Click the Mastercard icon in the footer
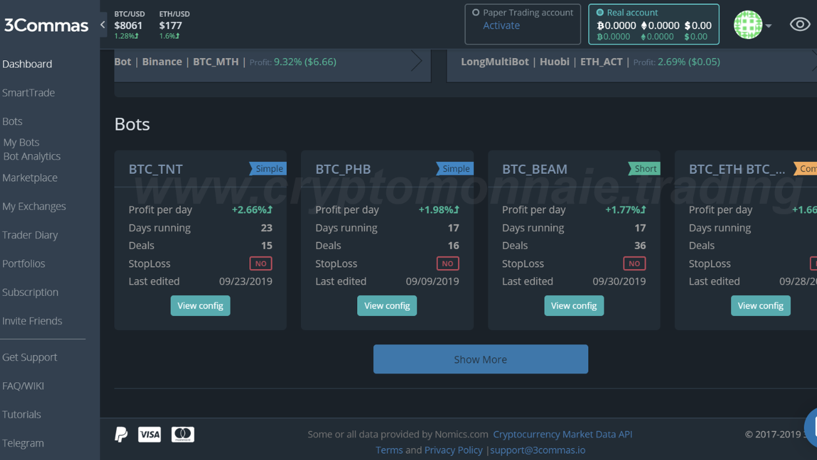This screenshot has width=817, height=460. (x=183, y=434)
